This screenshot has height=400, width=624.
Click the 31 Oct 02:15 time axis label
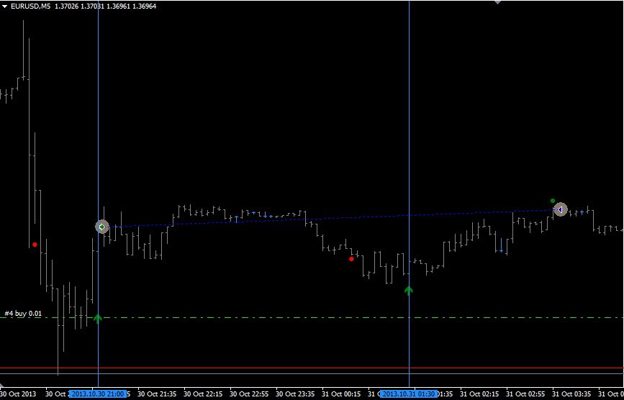coord(479,394)
